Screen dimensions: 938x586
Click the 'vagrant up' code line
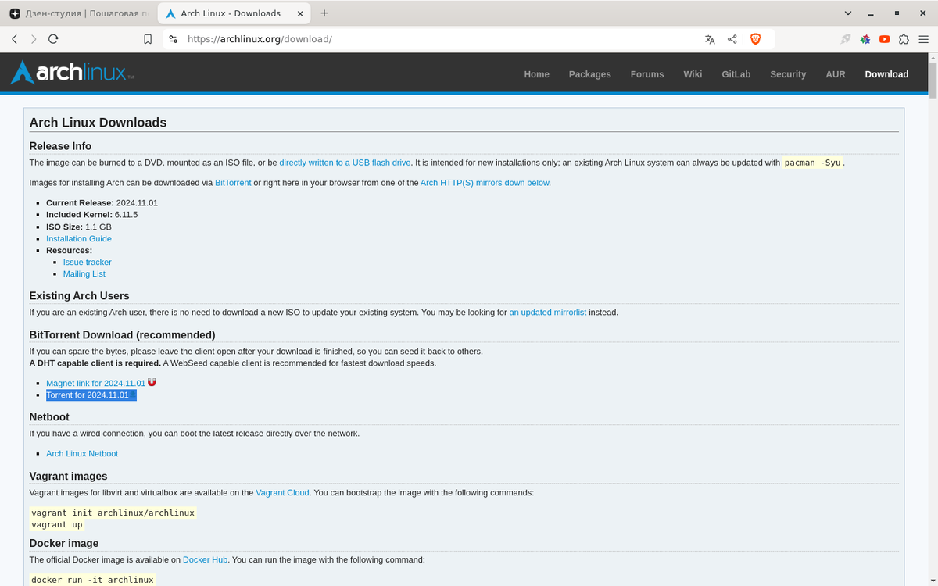coord(56,525)
